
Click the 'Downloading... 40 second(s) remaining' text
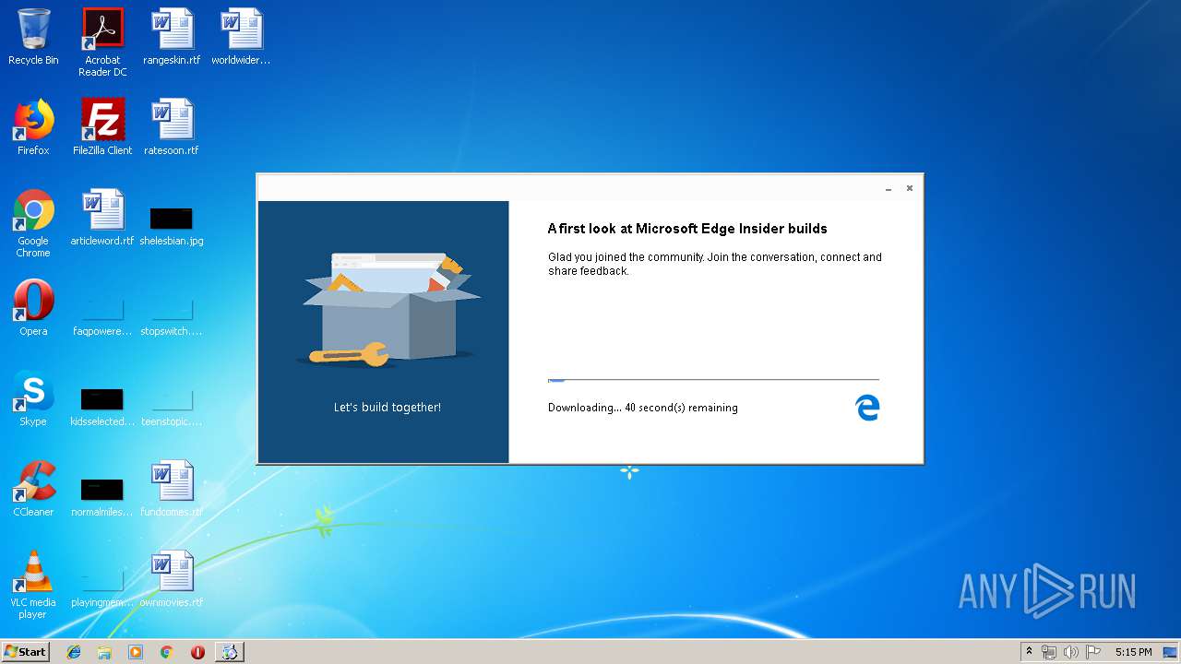pos(643,408)
